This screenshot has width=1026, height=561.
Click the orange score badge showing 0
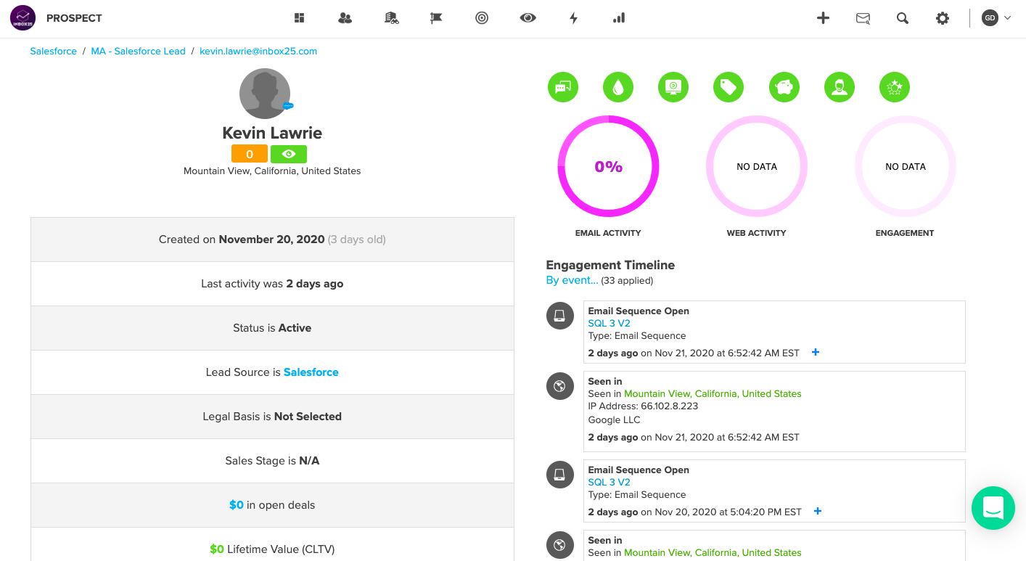click(250, 154)
